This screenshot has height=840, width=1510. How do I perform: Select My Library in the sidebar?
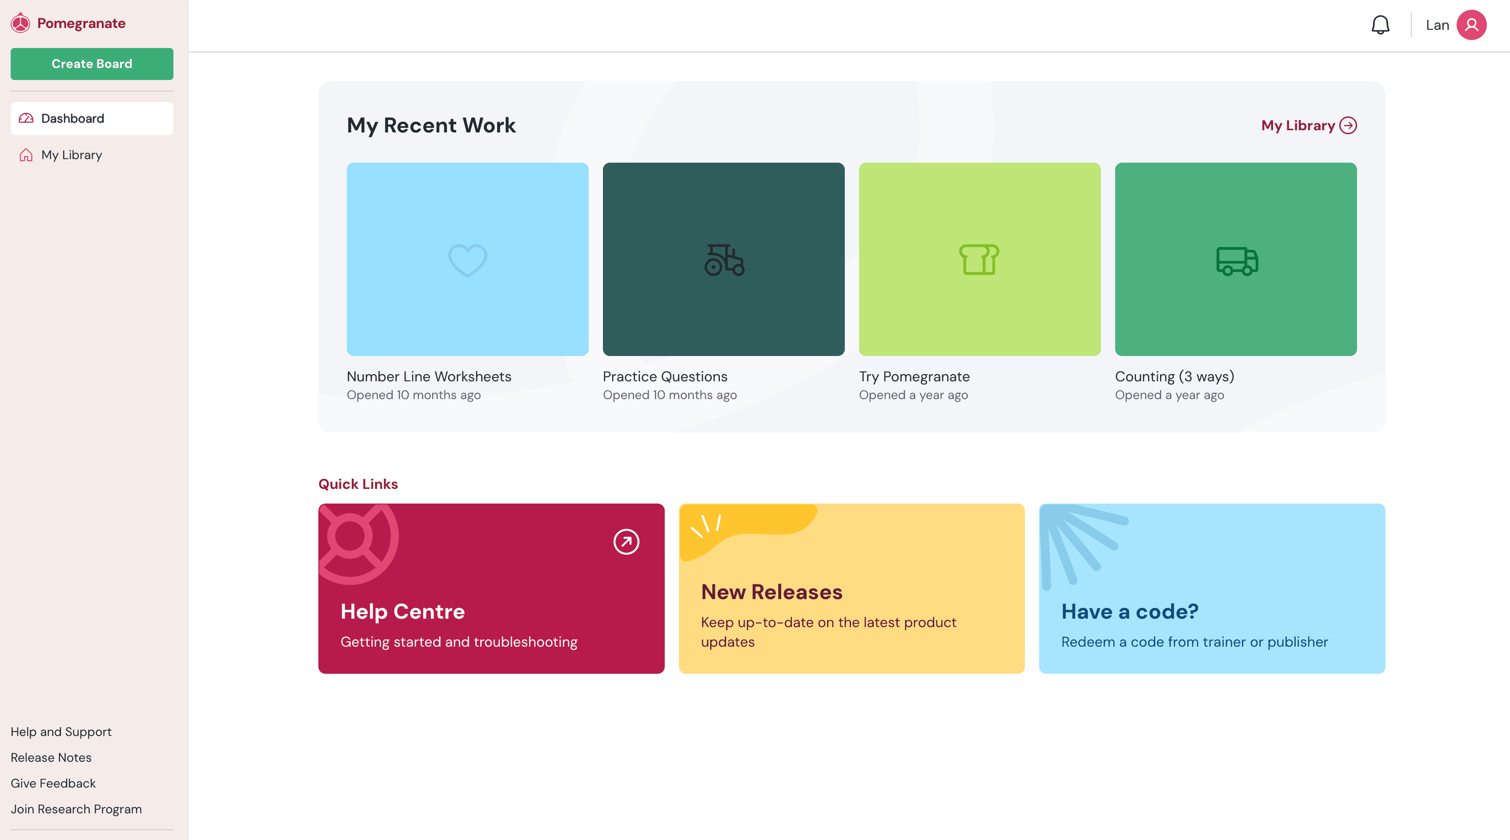92,155
